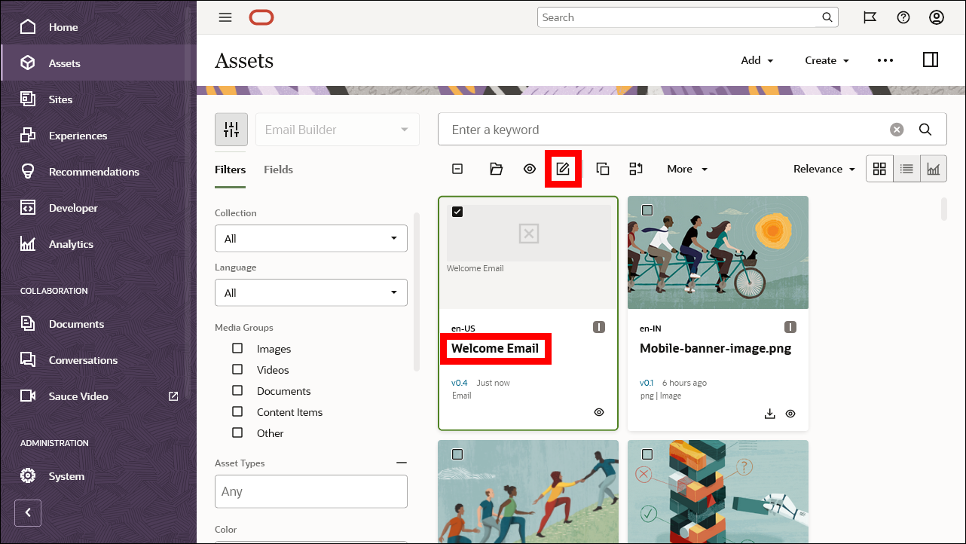966x544 pixels.
Task: Click the preview eye toolbar icon
Action: click(530, 169)
